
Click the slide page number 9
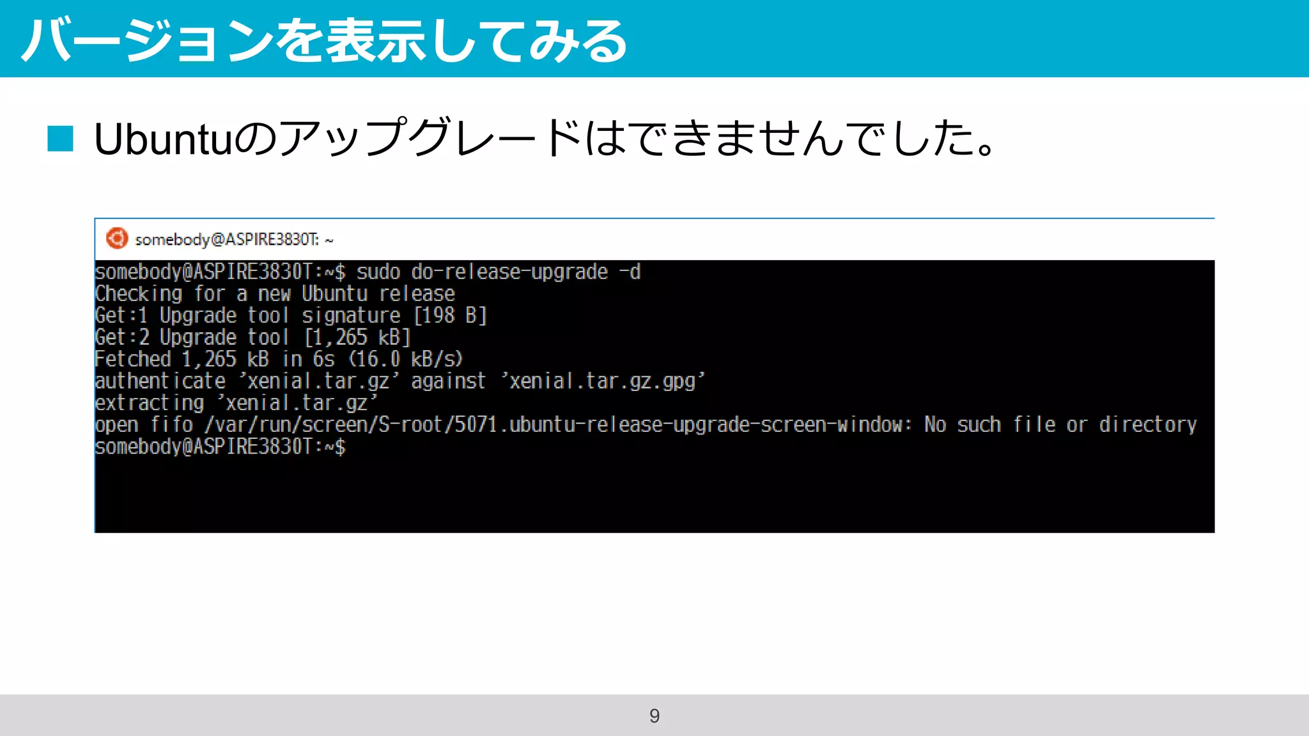pos(654,716)
